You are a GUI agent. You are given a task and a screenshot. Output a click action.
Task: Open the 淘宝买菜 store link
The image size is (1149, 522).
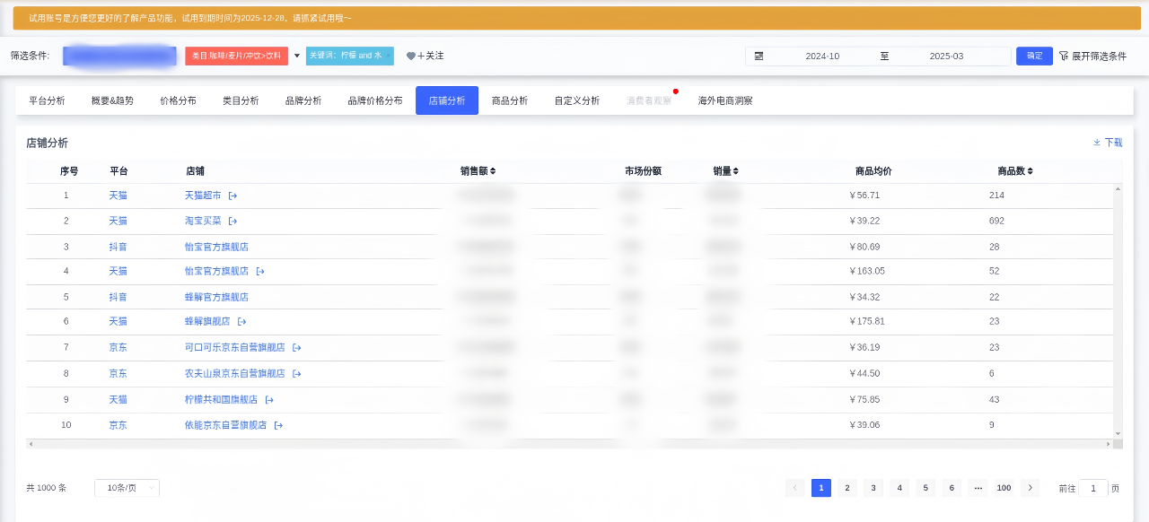click(203, 221)
